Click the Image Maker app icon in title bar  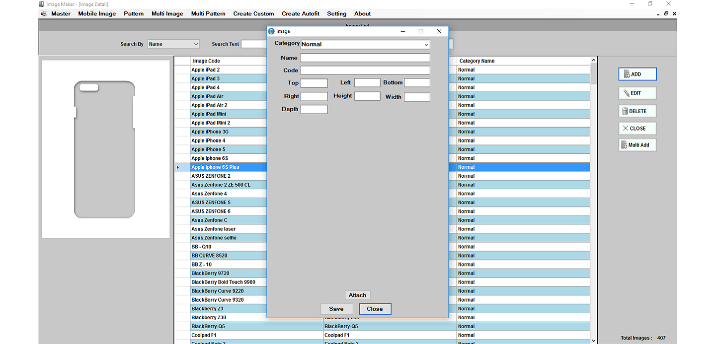pos(42,4)
